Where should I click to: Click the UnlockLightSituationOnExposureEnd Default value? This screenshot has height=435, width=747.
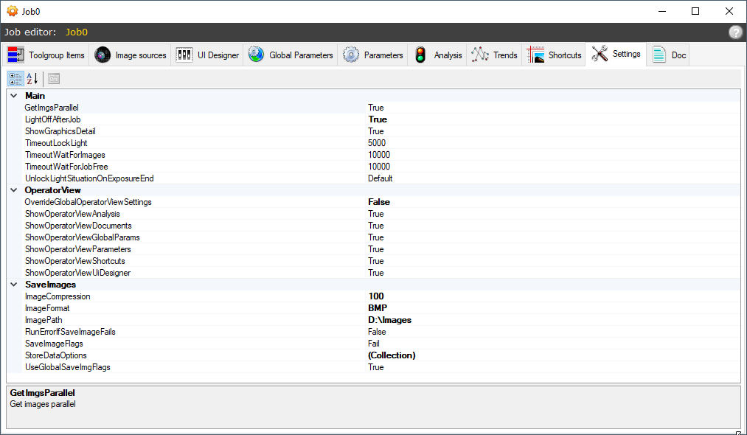(381, 178)
